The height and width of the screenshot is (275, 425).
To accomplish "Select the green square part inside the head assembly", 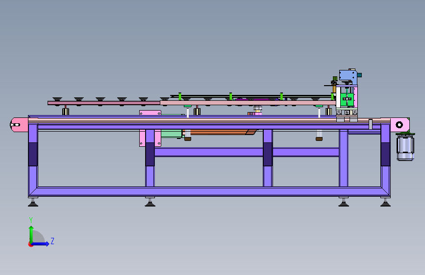I will 347,100.
